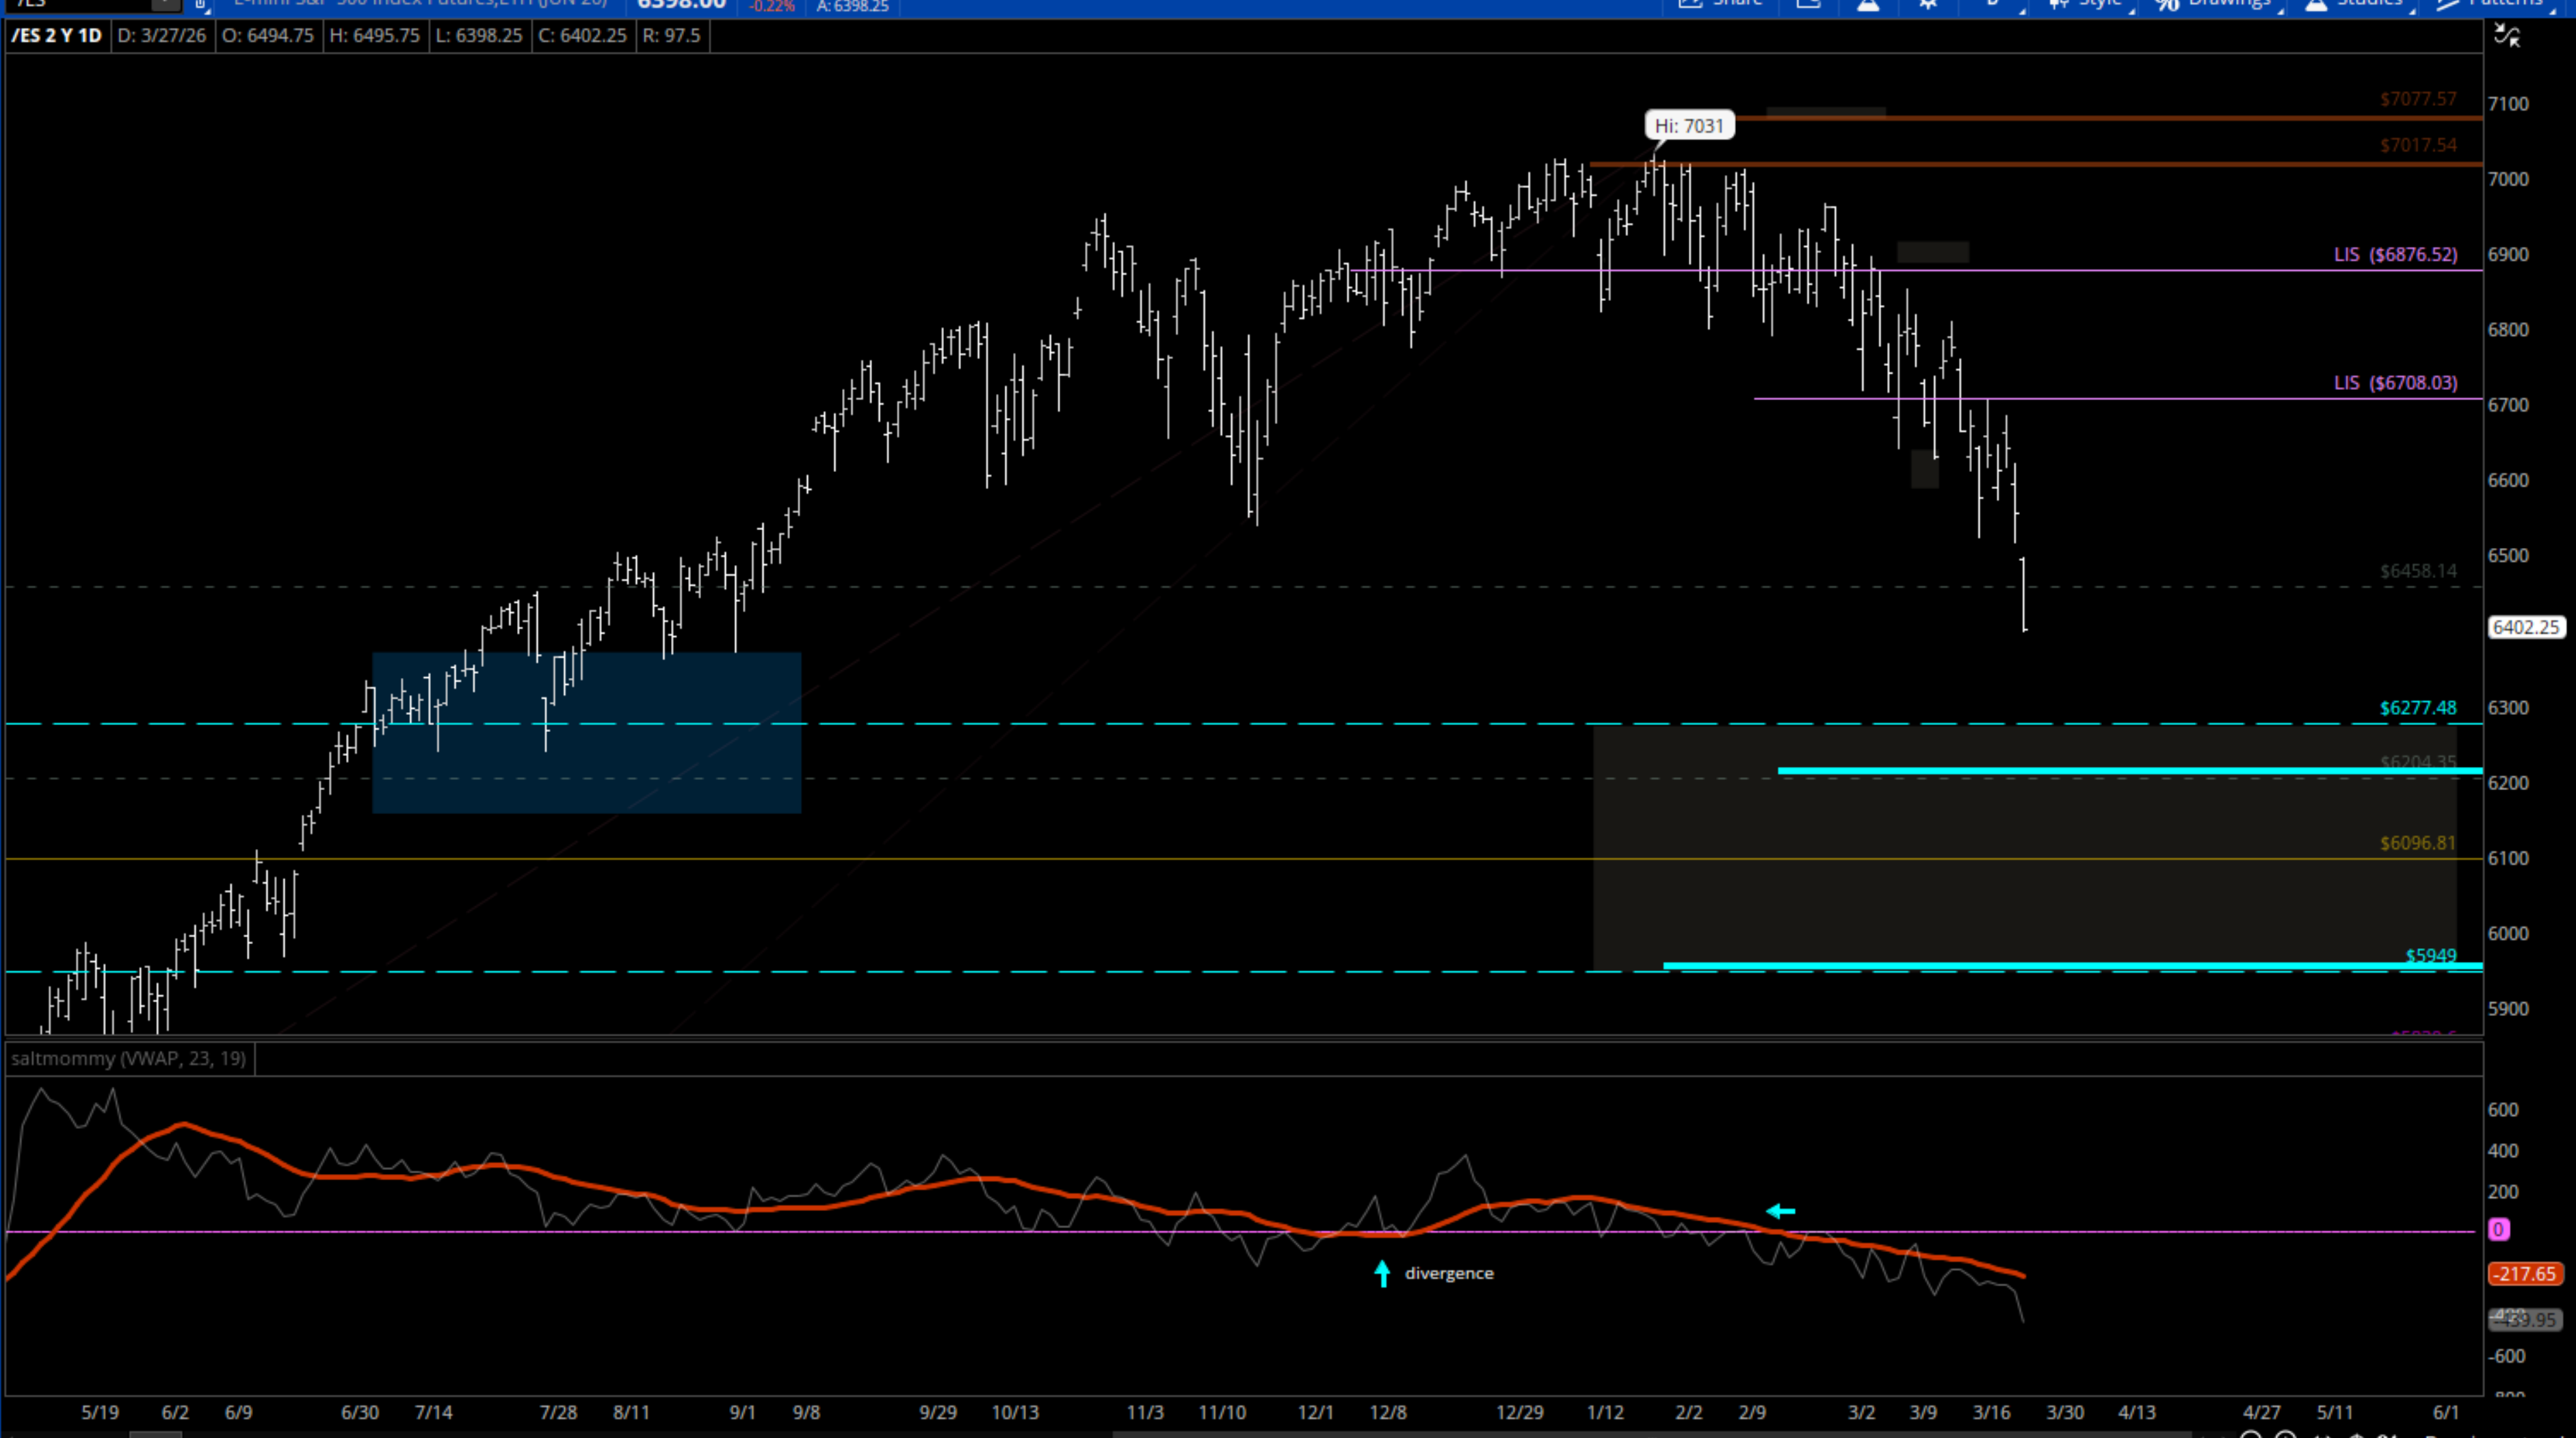
Task: Select the blue shaded rectangle drawing
Action: point(586,733)
